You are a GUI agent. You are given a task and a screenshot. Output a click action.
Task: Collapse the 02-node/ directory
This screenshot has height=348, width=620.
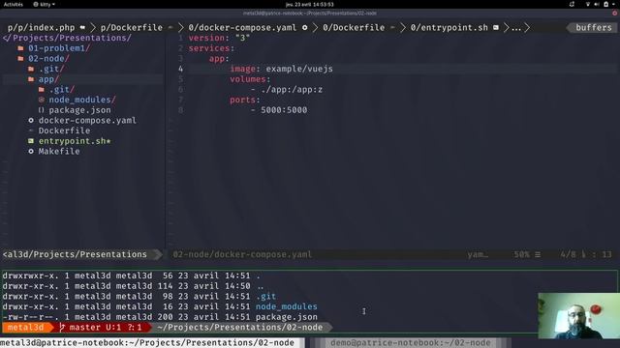point(48,58)
